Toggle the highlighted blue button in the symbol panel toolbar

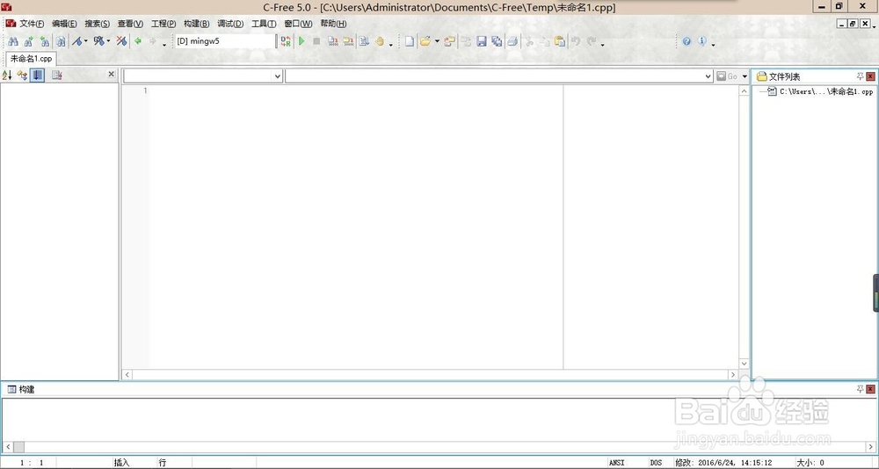(x=37, y=75)
